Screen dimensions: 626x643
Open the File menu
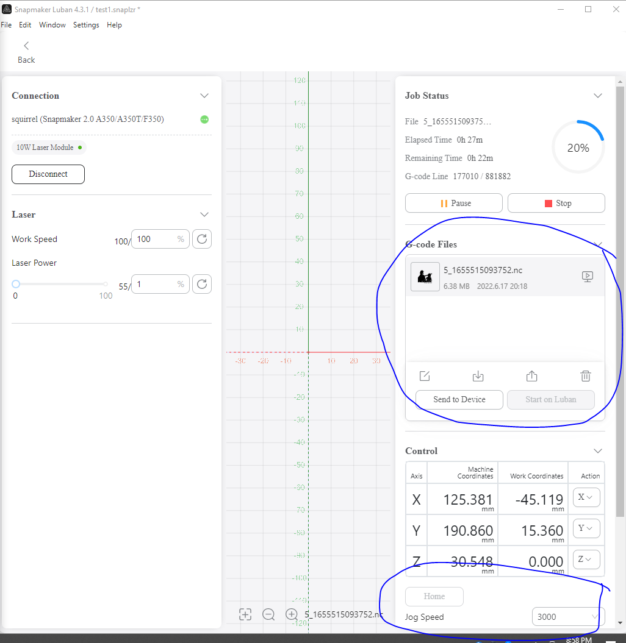click(6, 25)
